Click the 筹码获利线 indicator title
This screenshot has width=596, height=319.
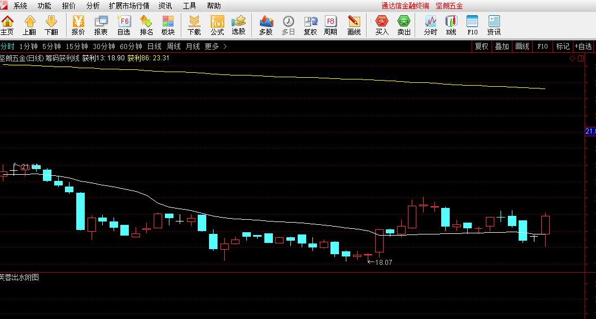pos(62,58)
